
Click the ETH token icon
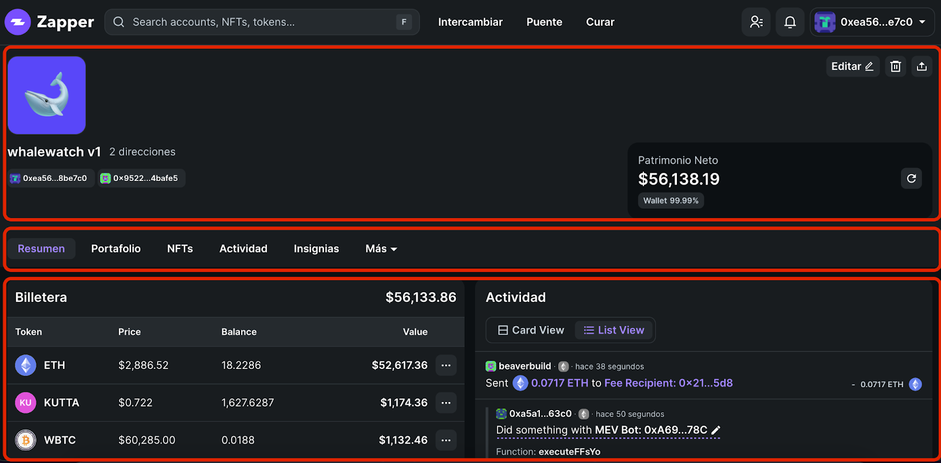tap(25, 365)
